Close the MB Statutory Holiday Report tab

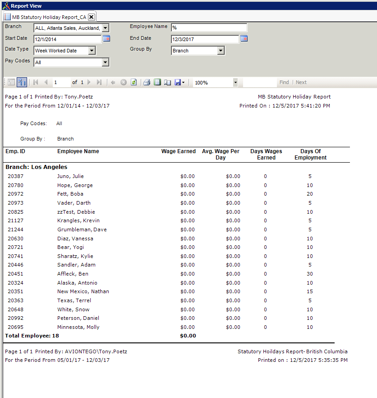[92, 17]
